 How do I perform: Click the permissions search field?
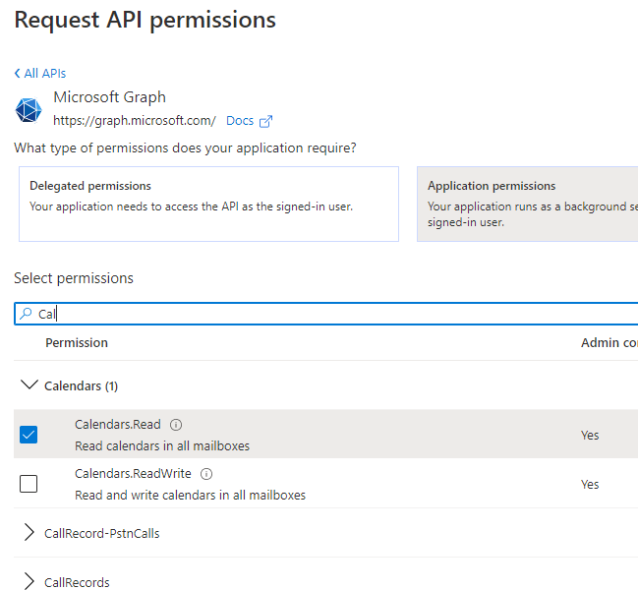pyautogui.click(x=326, y=314)
